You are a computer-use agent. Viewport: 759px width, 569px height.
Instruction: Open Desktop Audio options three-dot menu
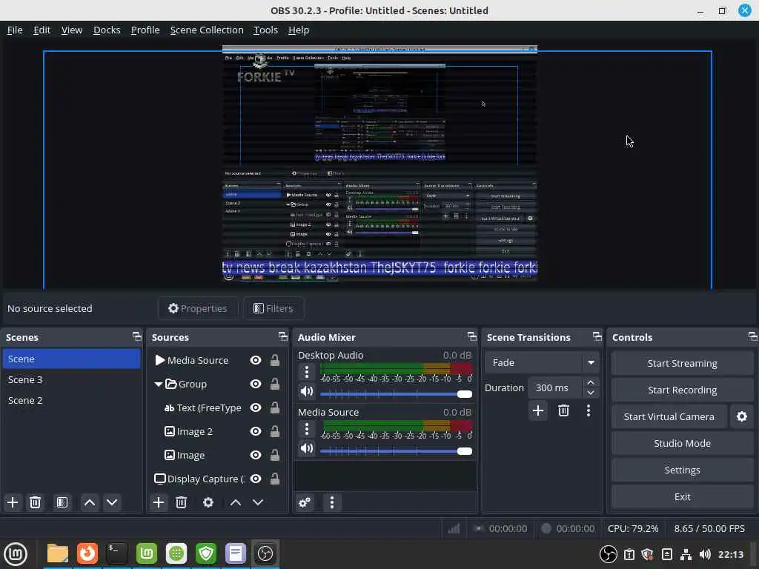306,372
